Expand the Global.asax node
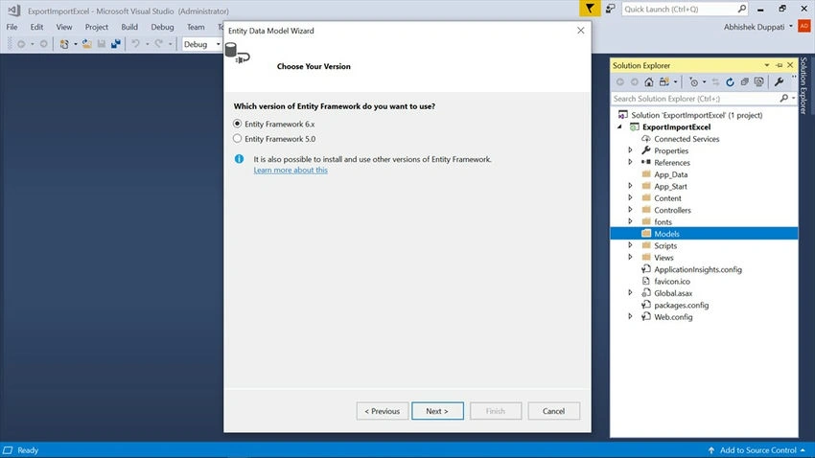This screenshot has width=815, height=458. 630,293
